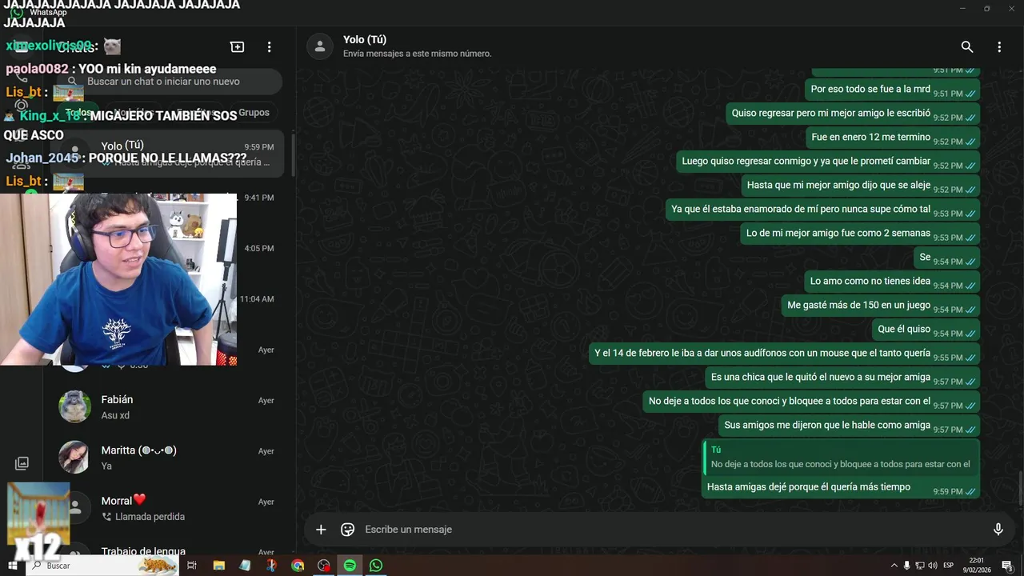The image size is (1024, 576).
Task: Start voice message with microphone icon
Action: point(998,529)
